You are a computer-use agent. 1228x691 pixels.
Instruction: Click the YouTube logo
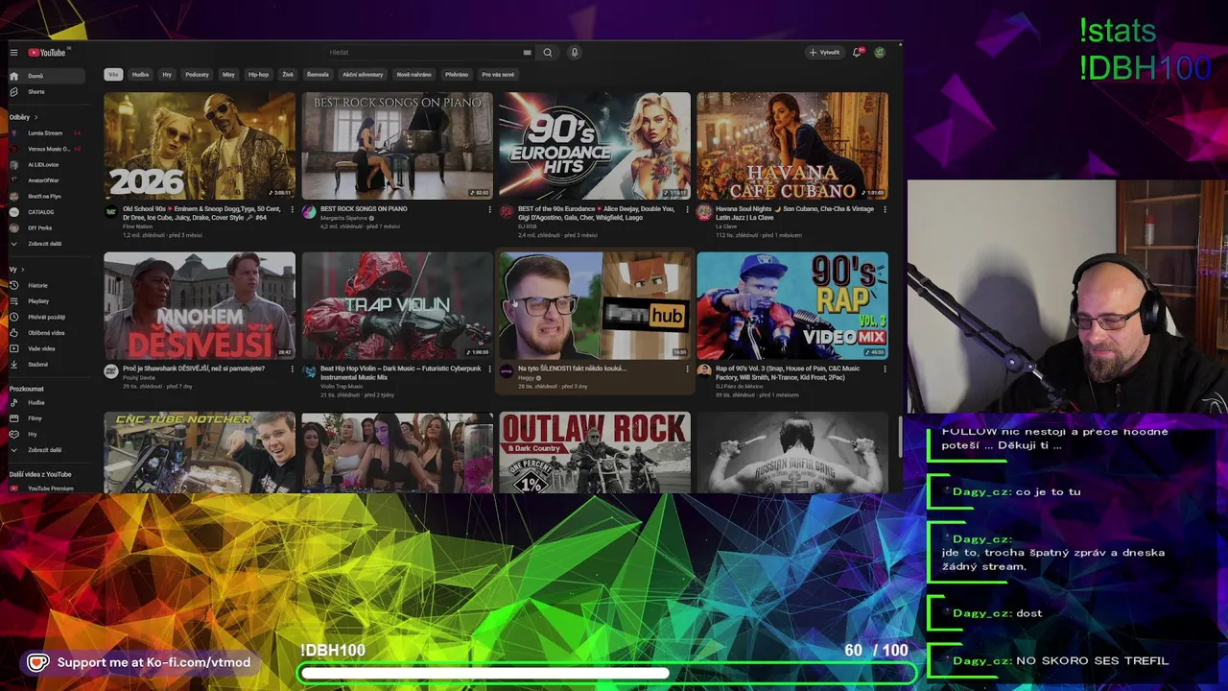(x=47, y=53)
